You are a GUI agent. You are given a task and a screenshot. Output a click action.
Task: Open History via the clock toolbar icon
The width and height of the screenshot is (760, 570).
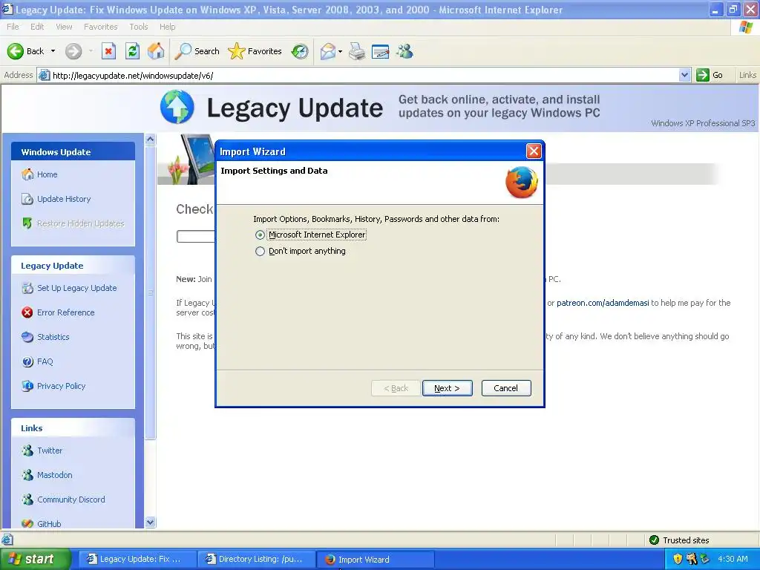click(x=300, y=51)
